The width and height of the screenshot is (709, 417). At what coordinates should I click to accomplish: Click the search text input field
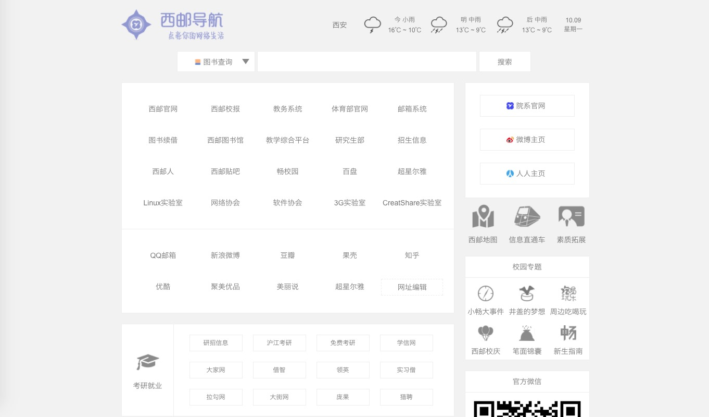(367, 62)
